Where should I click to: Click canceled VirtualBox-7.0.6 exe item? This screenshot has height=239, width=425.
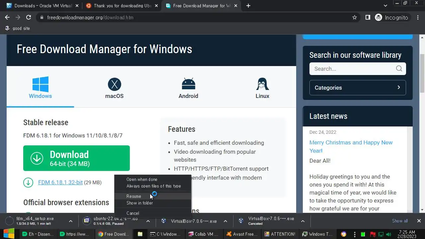267,221
